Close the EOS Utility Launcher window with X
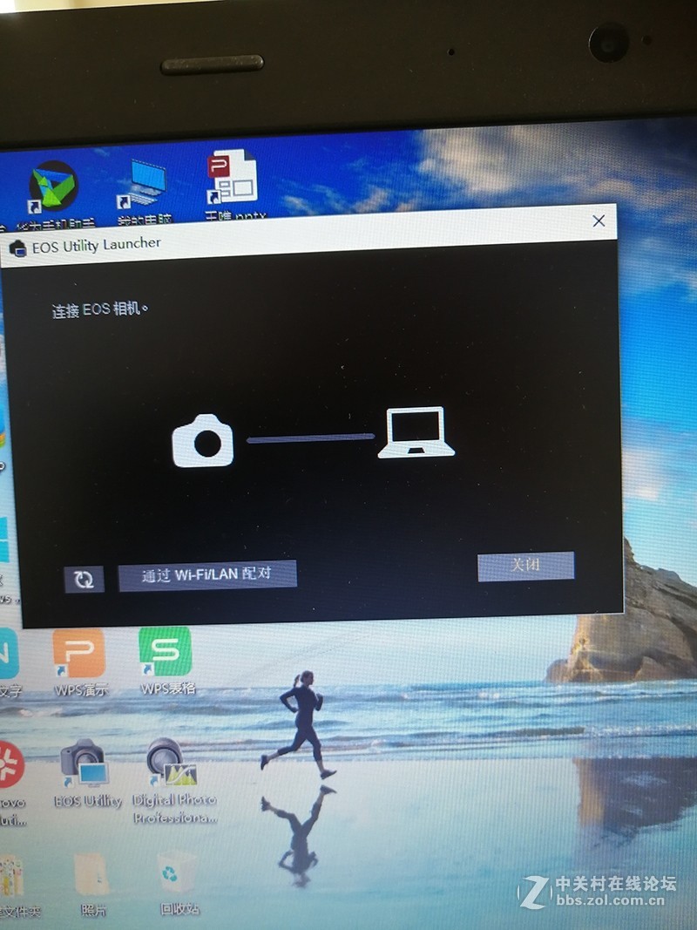 tap(599, 221)
